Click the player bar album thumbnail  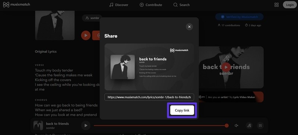tap(38, 125)
